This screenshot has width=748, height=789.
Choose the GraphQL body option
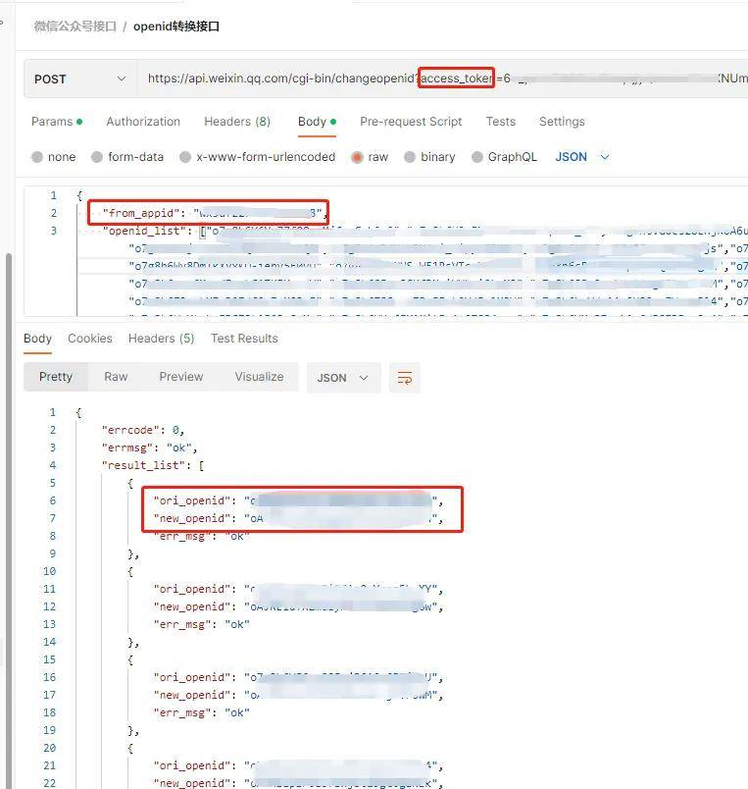[477, 157]
